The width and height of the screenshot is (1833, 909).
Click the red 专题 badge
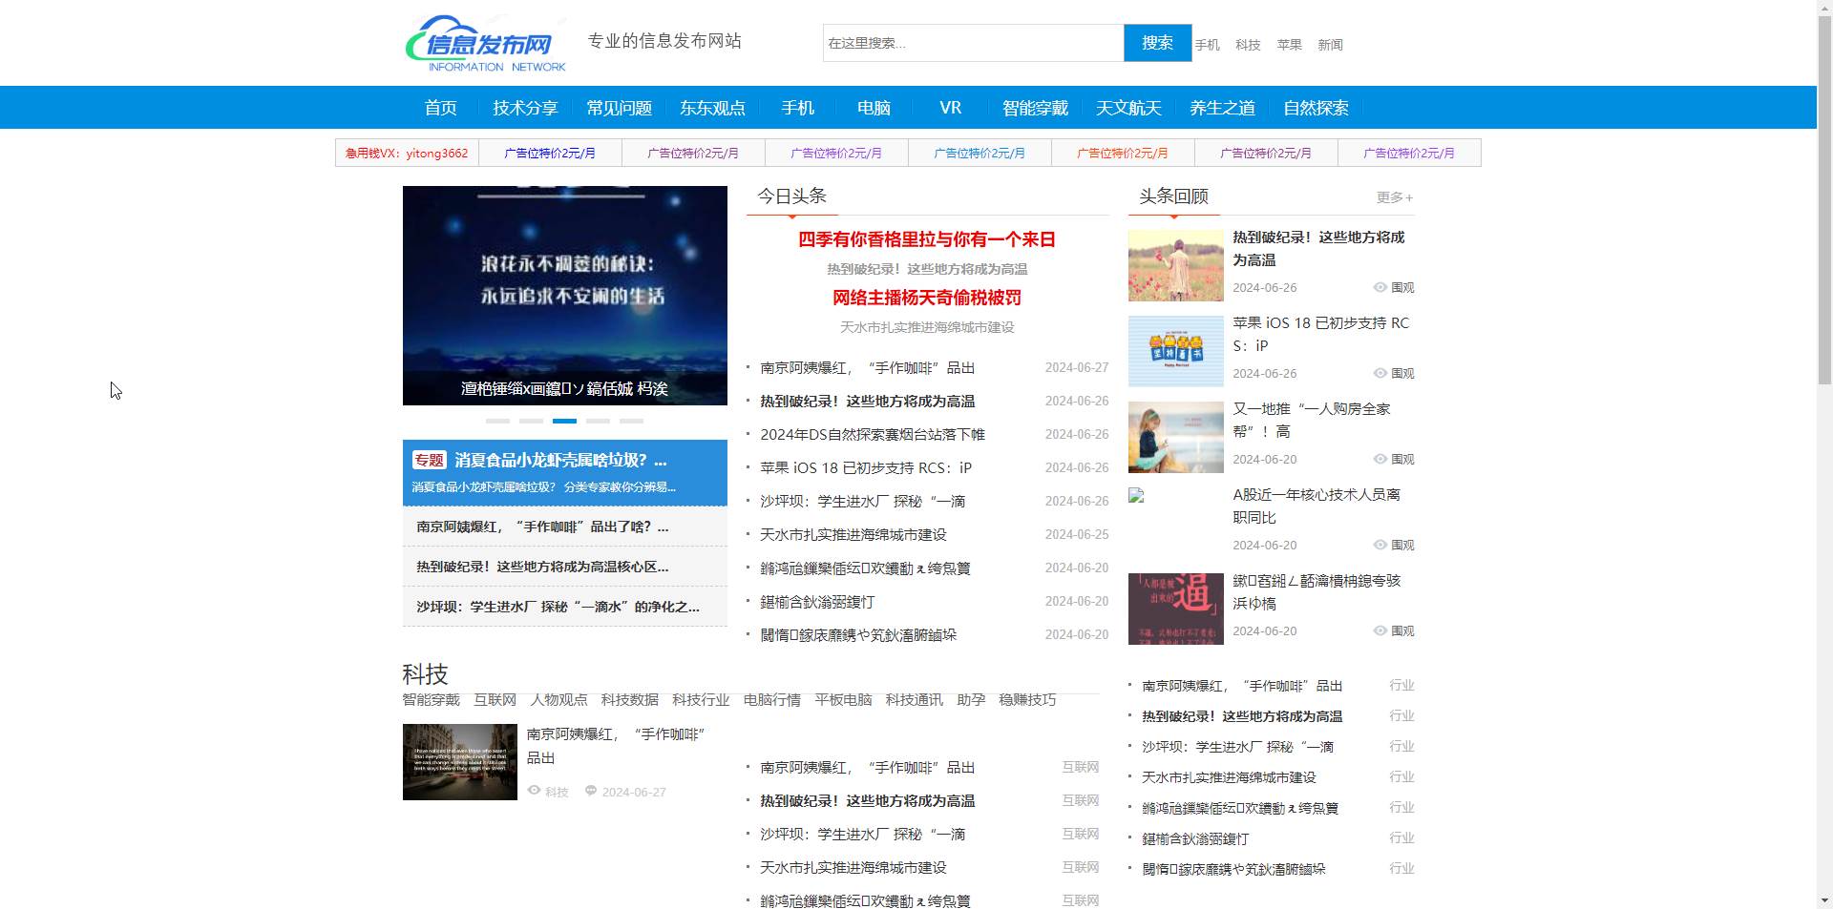429,460
